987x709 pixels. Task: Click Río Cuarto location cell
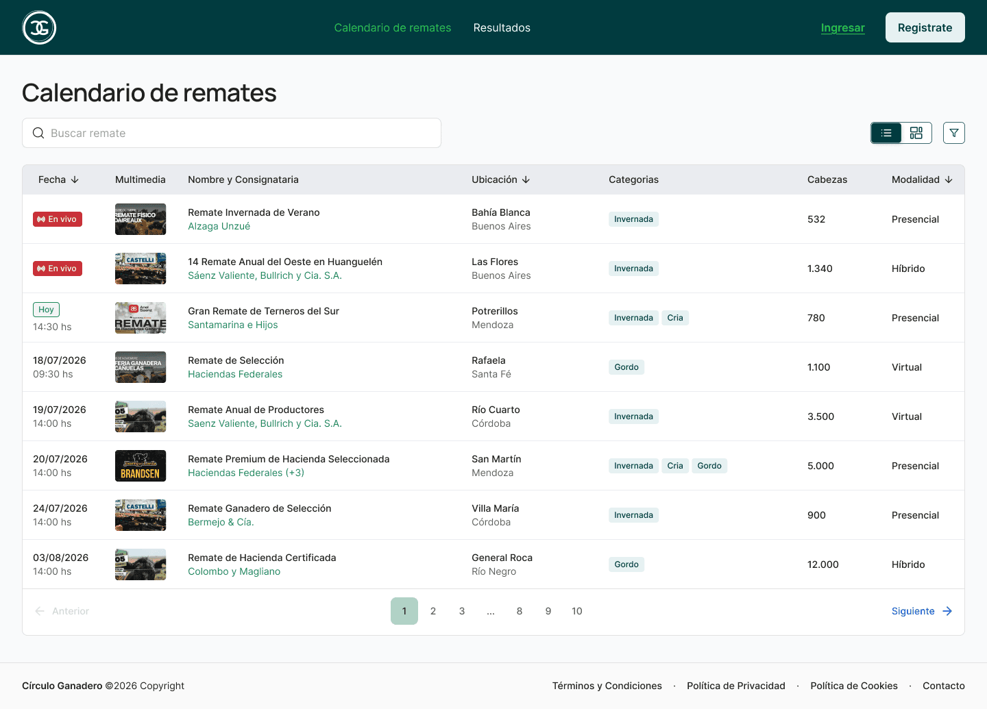pos(496,416)
